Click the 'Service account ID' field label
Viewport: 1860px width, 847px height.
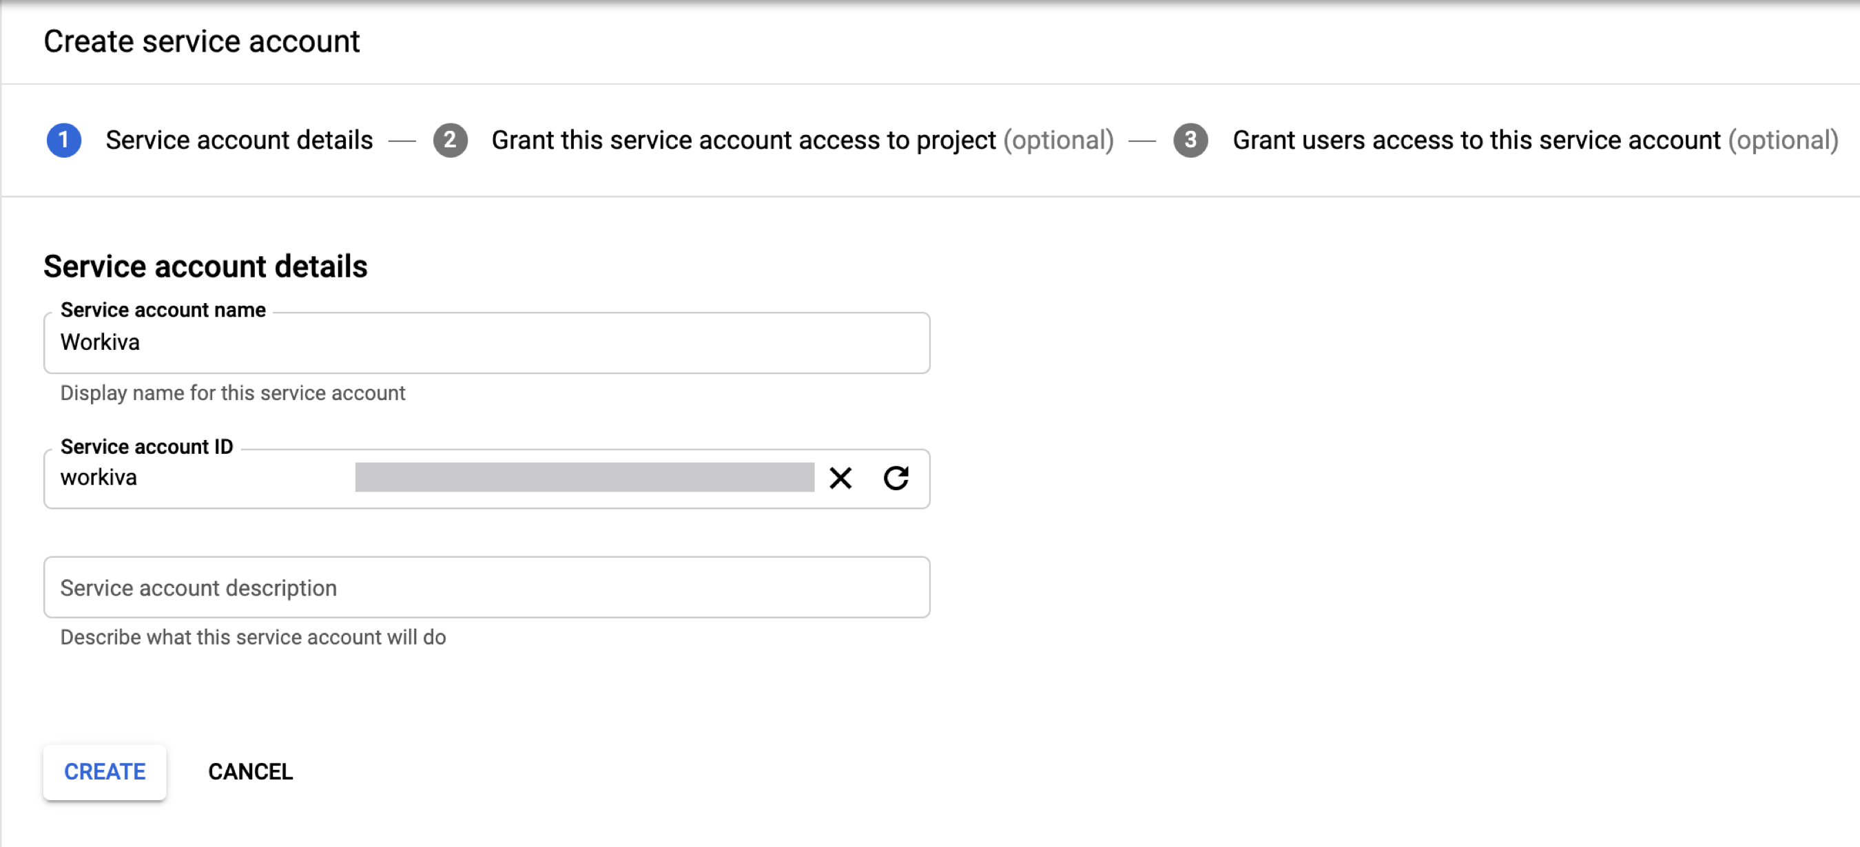point(147,447)
